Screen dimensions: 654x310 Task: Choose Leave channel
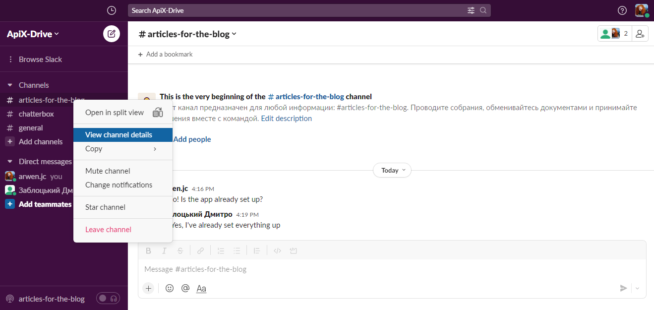tap(123, 230)
